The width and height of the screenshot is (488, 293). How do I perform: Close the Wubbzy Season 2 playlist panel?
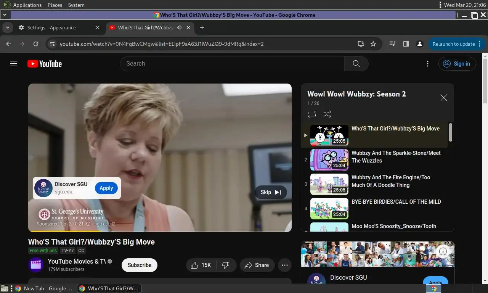pyautogui.click(x=444, y=98)
